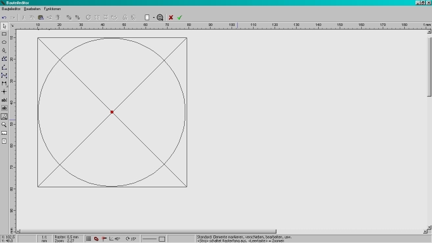The image size is (432, 243).
Task: Toggle the grid display in status bar
Action: pos(89,239)
